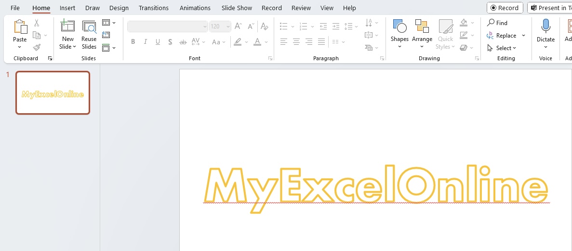Click the MyExcelOnline text on slide
Screen dimensions: 572x251
(x=376, y=188)
